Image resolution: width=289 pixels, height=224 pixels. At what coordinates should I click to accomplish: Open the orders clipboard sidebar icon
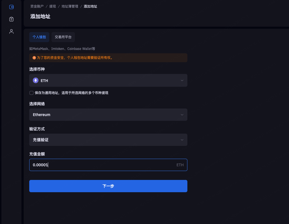[11, 19]
